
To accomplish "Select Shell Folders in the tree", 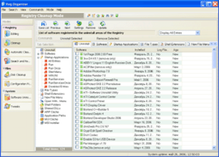I will (x=53, y=105).
